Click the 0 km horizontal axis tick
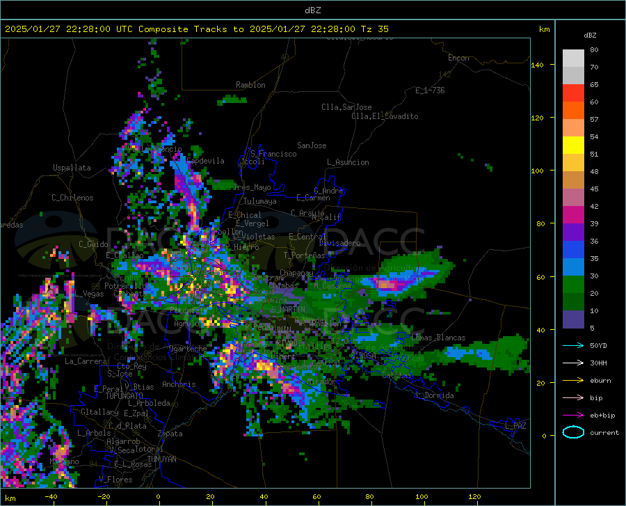This screenshot has width=626, height=506. (x=158, y=496)
